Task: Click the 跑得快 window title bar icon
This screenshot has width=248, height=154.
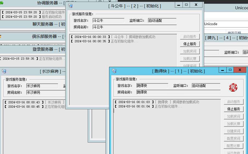Action: click(114, 71)
